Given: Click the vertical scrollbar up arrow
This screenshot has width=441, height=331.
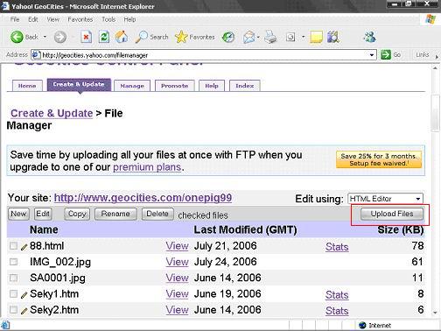Looking at the screenshot, I should [435, 68].
